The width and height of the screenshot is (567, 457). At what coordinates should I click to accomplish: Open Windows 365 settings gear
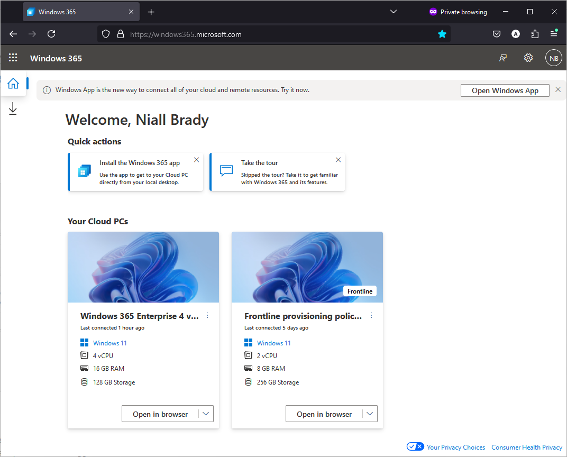[x=528, y=58]
